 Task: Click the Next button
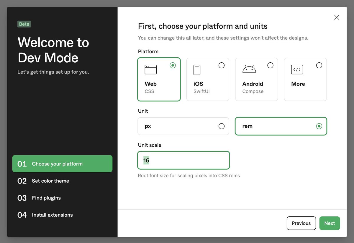click(x=330, y=223)
